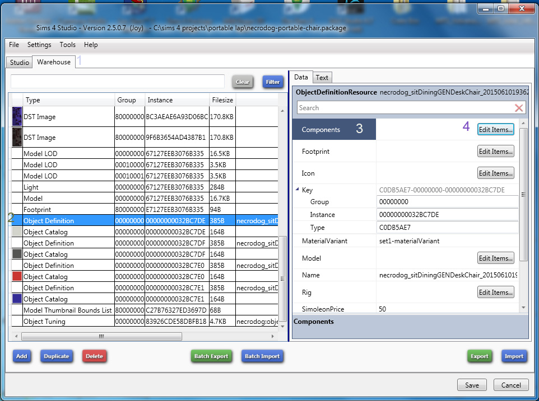Focus the property Search field

[406, 108]
